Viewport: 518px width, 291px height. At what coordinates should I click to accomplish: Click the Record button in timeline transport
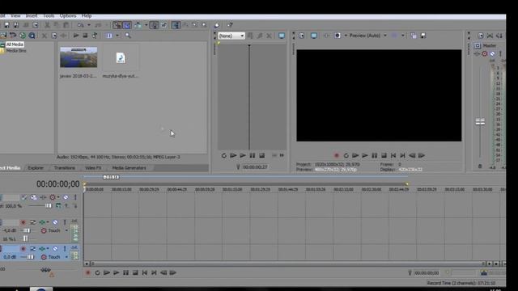click(x=88, y=273)
